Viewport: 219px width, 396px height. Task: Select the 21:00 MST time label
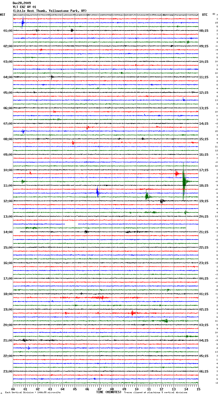(x=8, y=340)
